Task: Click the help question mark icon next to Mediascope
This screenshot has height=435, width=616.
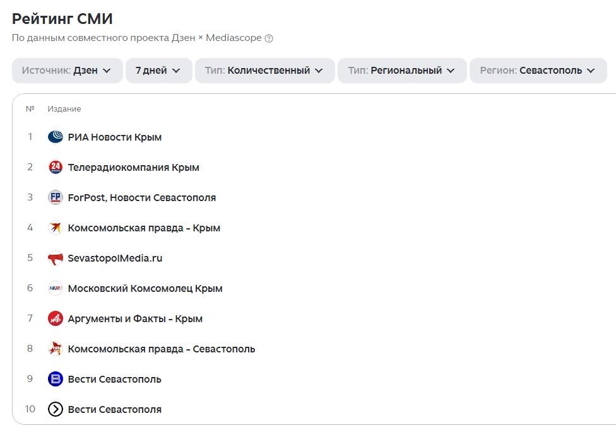Action: point(269,38)
